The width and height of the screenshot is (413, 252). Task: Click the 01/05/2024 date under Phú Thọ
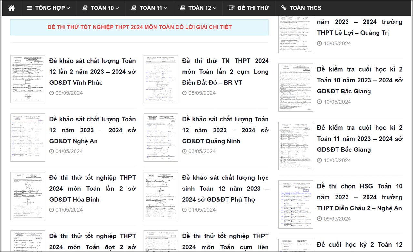pos(202,210)
